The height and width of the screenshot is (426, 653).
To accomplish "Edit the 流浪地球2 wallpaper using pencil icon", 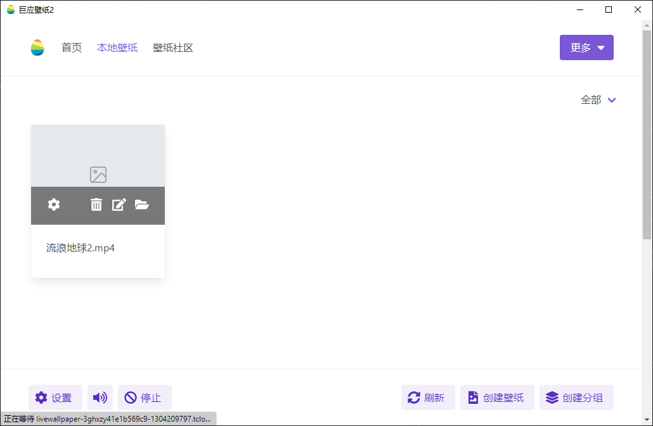I will coord(119,204).
